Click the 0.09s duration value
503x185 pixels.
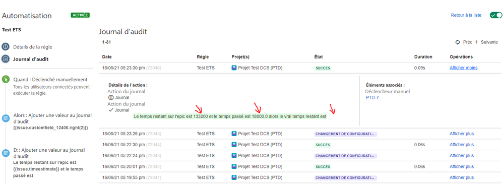(x=419, y=68)
